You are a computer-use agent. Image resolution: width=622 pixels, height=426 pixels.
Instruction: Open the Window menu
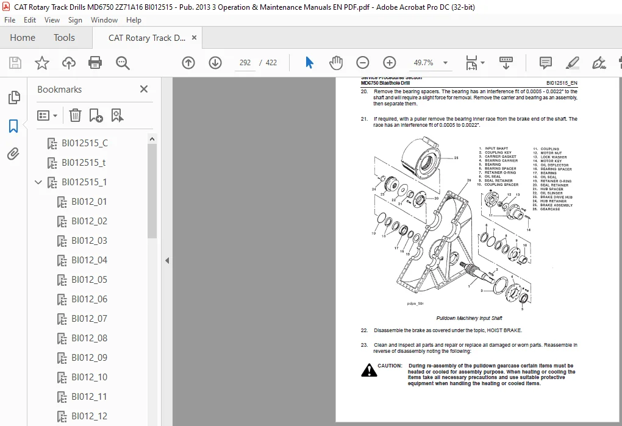[104, 20]
